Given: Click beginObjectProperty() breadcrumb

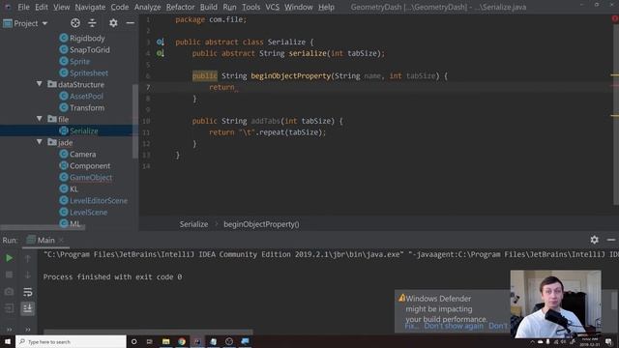Looking at the screenshot, I should 261,224.
